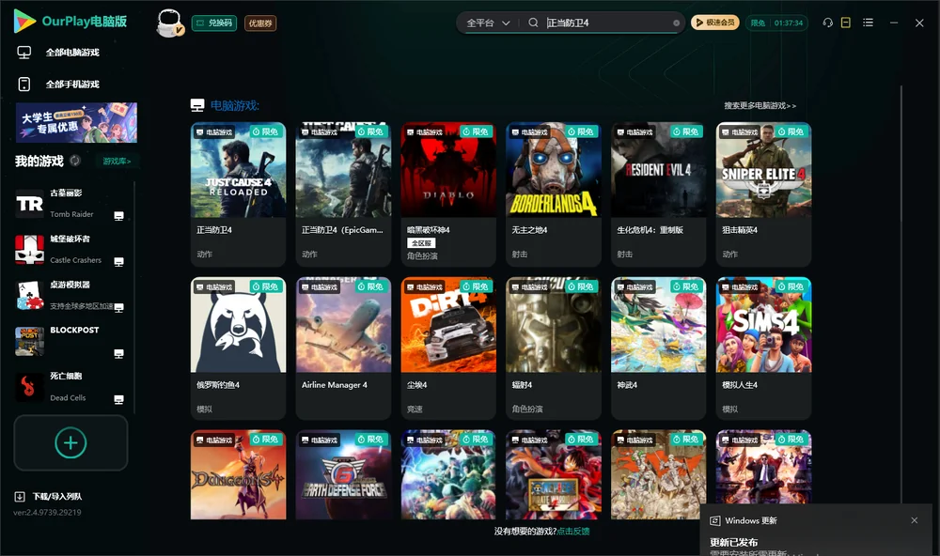Choose the Resident Evil 4 cover
The image size is (940, 556).
[659, 170]
